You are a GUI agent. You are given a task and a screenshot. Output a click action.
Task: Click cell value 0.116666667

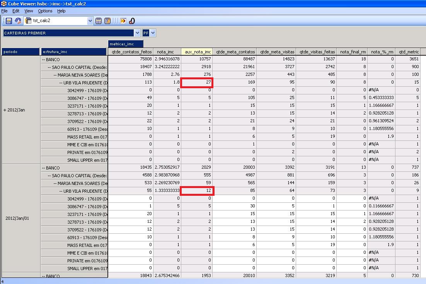(x=381, y=206)
